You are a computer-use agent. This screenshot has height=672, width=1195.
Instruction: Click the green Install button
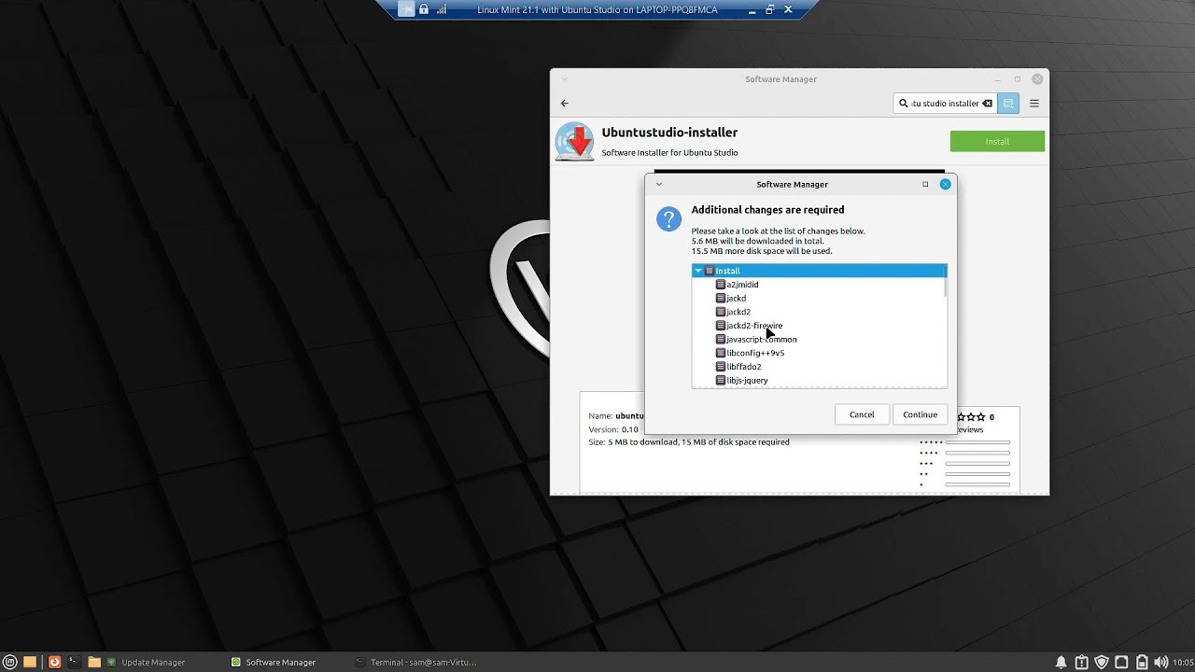997,141
